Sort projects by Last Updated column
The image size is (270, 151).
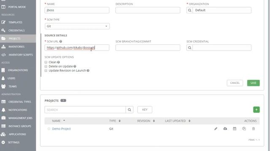coord(178,121)
